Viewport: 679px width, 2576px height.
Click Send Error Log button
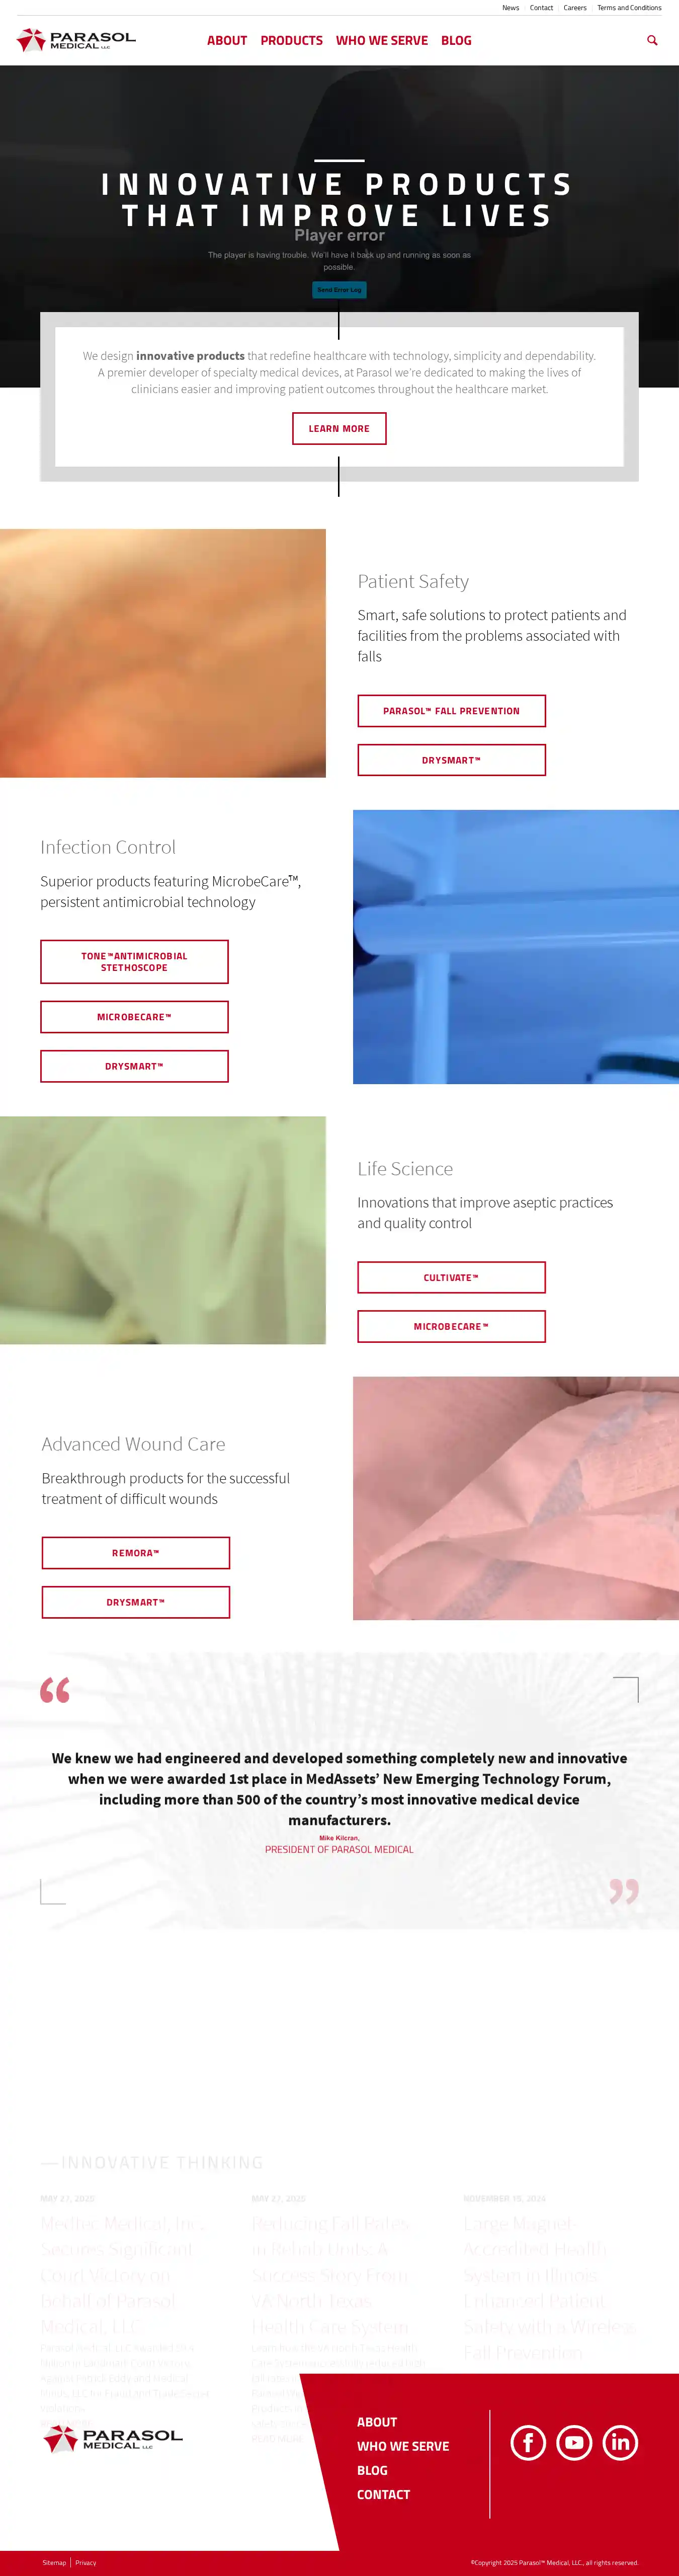339,290
